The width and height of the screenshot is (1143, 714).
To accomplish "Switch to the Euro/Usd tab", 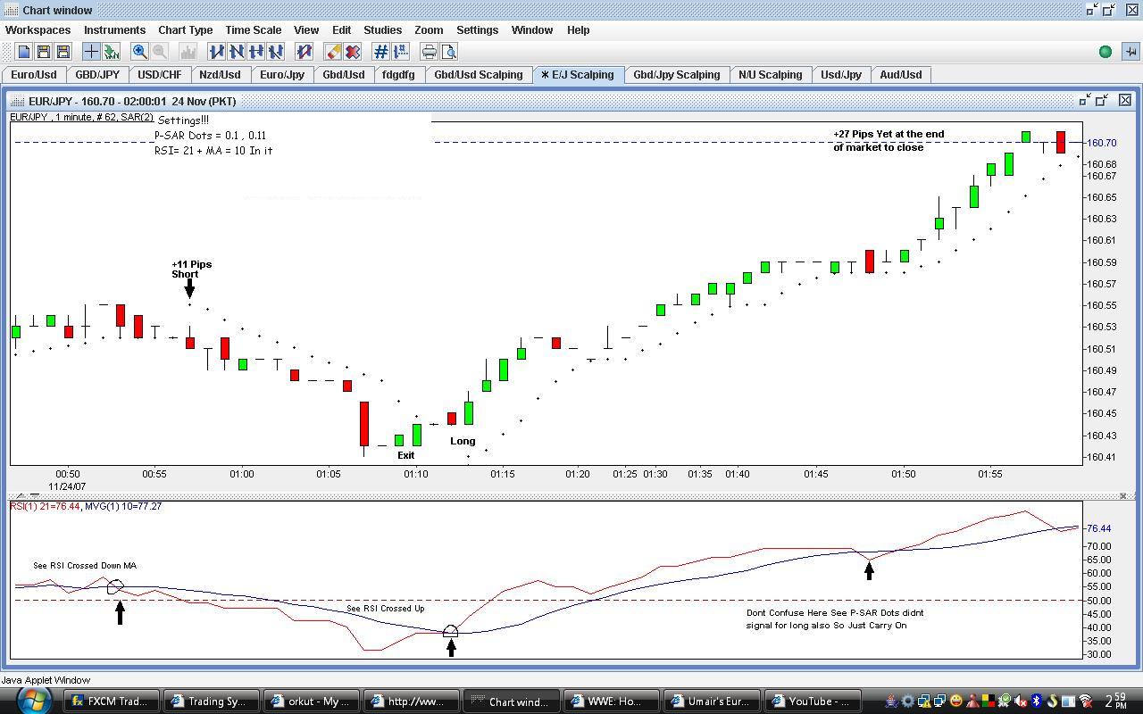I will pos(34,75).
